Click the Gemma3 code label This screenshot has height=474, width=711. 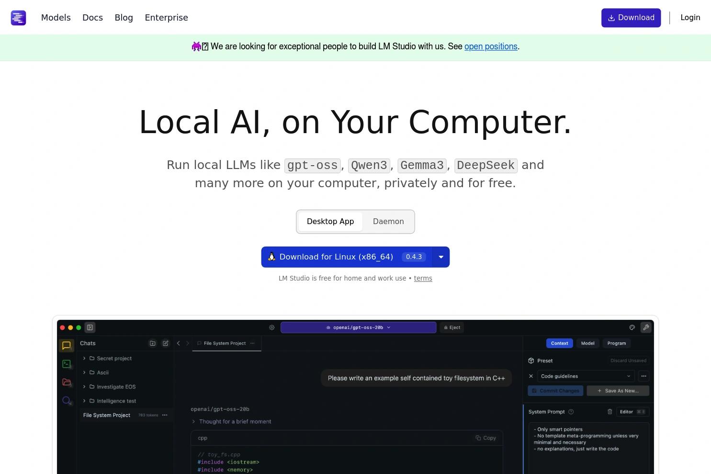coord(422,166)
